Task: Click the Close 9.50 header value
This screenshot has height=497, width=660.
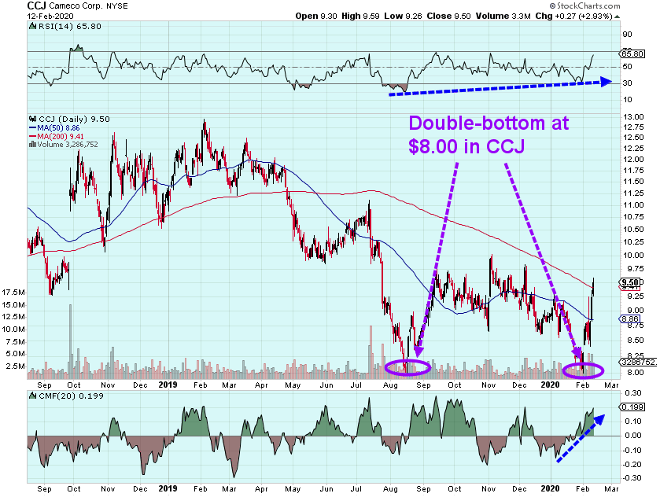Action: (x=448, y=16)
